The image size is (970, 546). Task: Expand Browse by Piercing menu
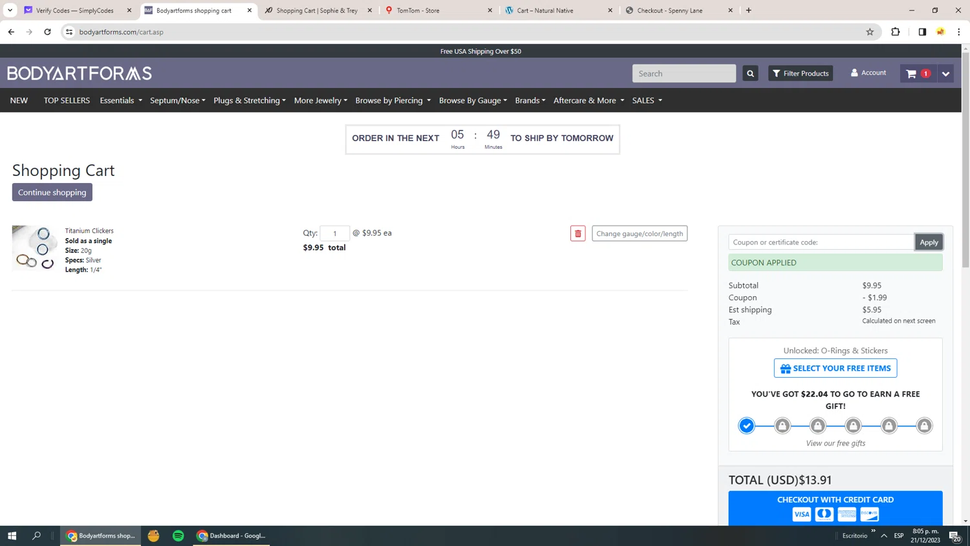[393, 100]
